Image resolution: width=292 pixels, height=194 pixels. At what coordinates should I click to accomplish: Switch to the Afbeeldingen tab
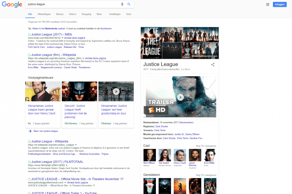coord(44,14)
